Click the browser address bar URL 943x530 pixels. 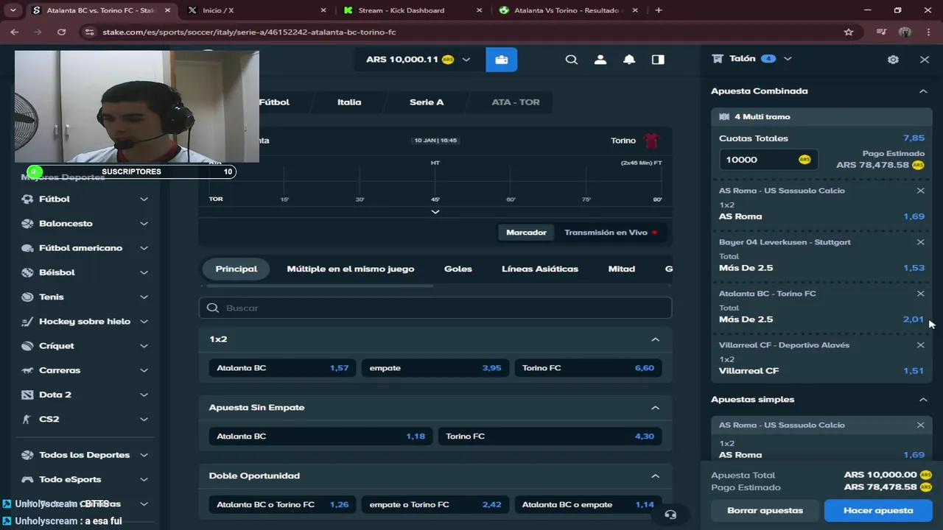click(x=249, y=32)
